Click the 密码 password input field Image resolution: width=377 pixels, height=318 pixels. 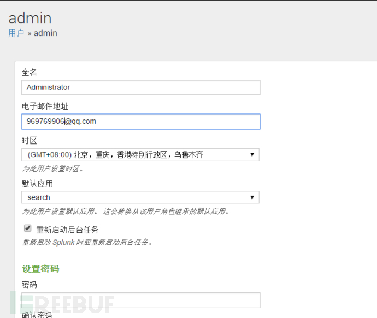[x=141, y=300]
